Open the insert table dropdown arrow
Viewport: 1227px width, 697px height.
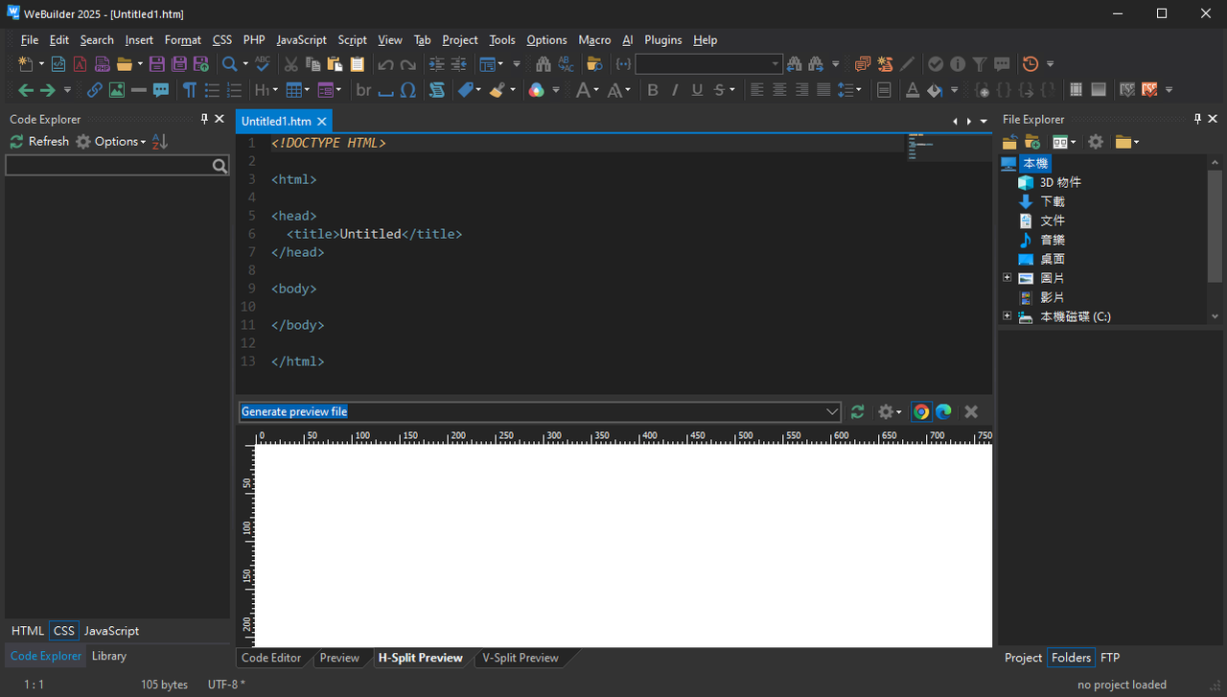(x=306, y=90)
